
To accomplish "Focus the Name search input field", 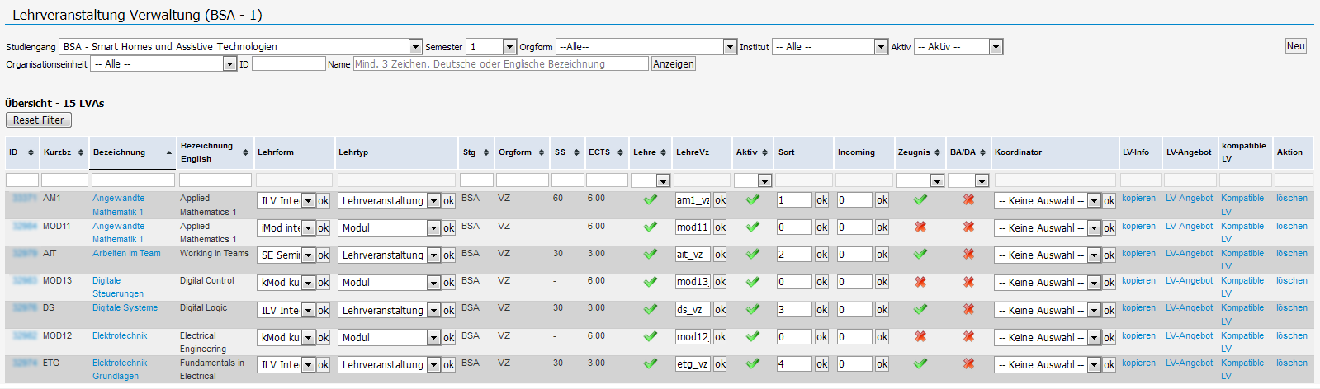I will tap(500, 63).
